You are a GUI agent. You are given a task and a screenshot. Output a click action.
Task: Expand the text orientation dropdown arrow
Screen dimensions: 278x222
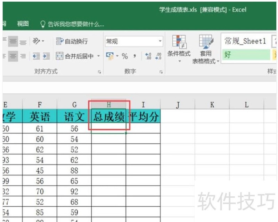click(43, 41)
